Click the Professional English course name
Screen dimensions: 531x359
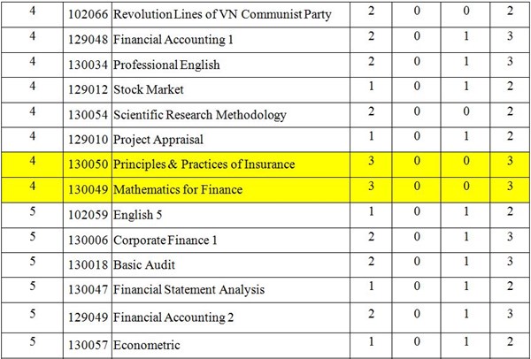pyautogui.click(x=166, y=65)
